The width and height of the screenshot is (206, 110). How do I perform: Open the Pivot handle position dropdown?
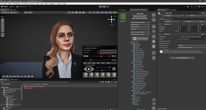5,12
